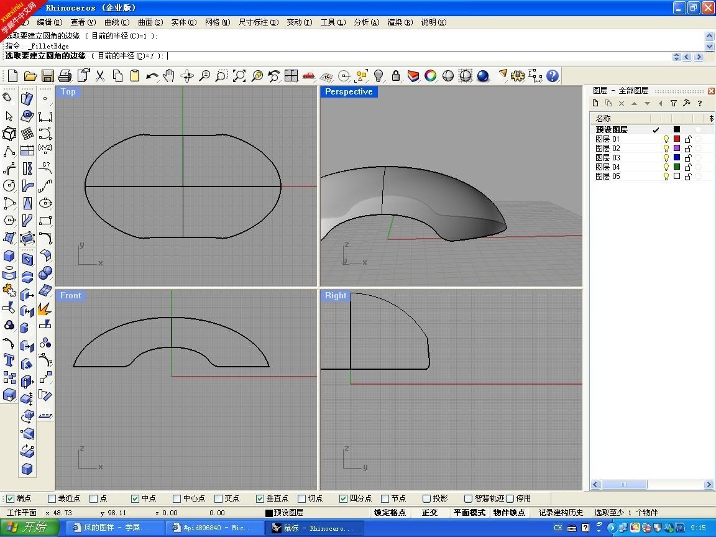Click the padlock Lock icon in toolbar
This screenshot has width=716, height=537.
396,76
